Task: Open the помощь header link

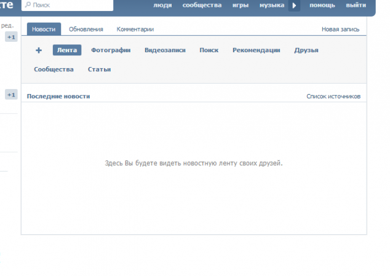Action: pyautogui.click(x=322, y=5)
